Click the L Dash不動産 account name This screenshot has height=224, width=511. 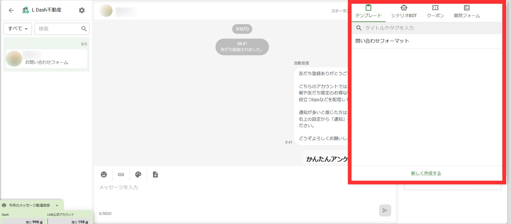(x=46, y=10)
